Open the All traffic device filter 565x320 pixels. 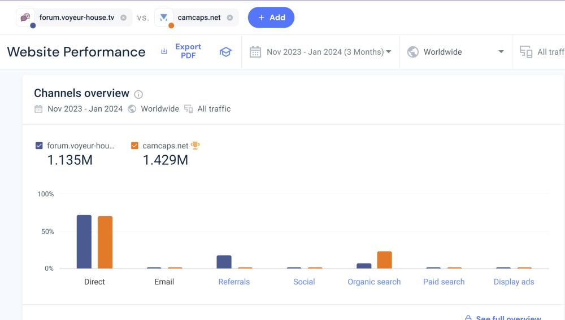pyautogui.click(x=542, y=52)
